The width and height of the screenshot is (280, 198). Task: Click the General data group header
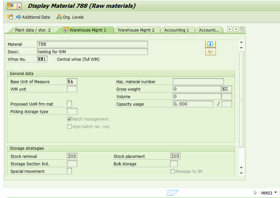coord(121,74)
